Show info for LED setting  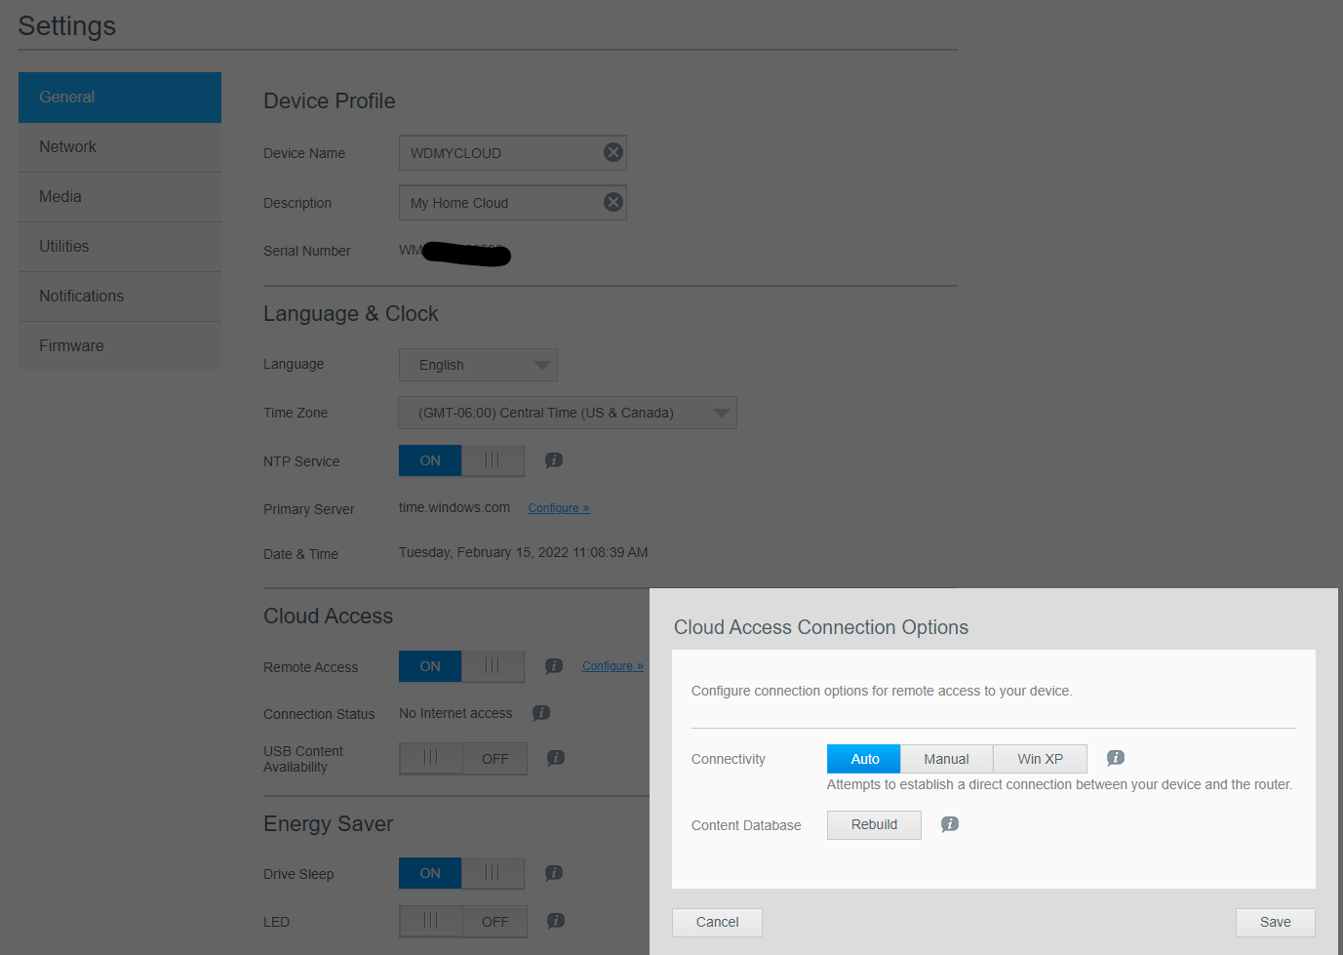coord(556,921)
